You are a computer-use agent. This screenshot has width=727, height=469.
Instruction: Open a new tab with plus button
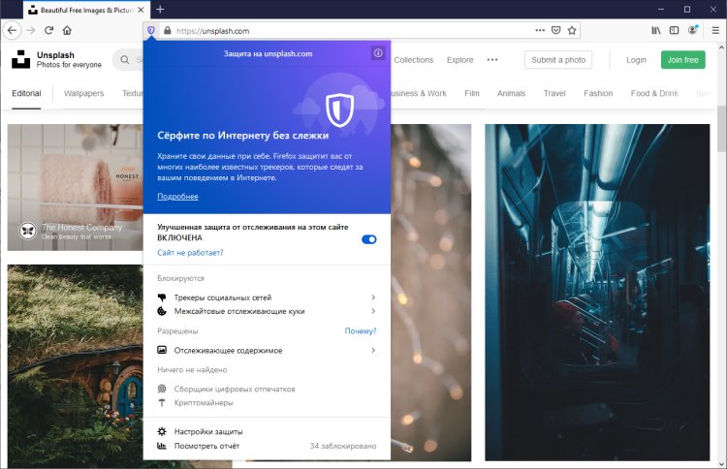[160, 10]
